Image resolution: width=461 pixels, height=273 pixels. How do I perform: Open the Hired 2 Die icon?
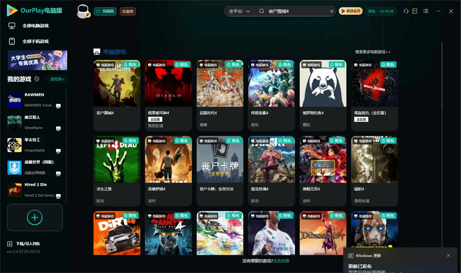(x=14, y=190)
